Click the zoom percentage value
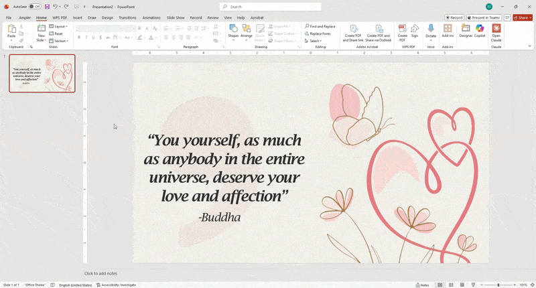This screenshot has height=288, width=536. tap(523, 285)
